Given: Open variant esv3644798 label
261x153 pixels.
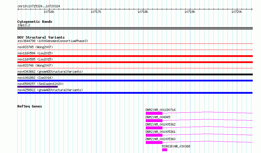Looking at the screenshot, I should pos(53,41).
